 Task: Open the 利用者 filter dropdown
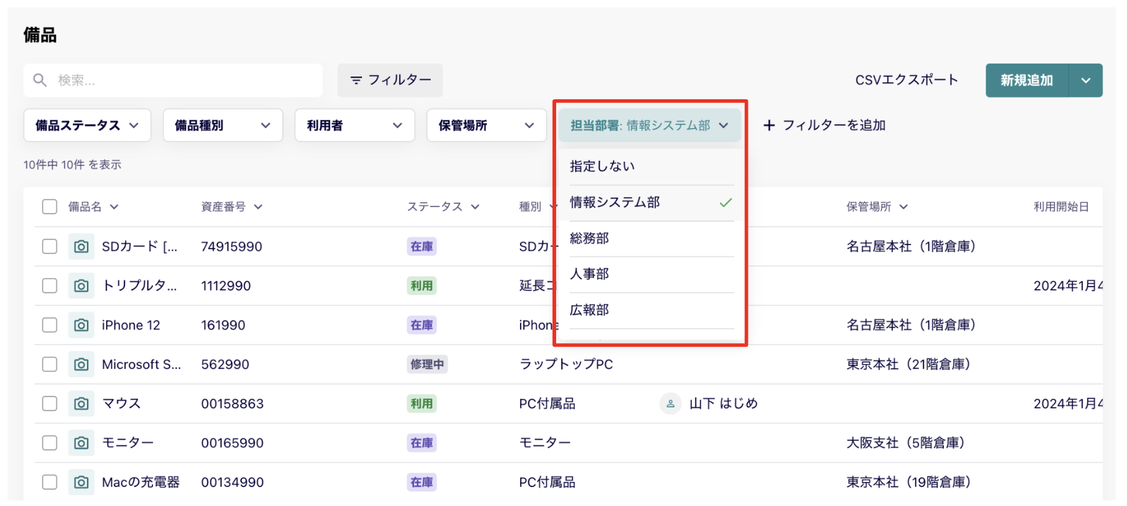(354, 126)
